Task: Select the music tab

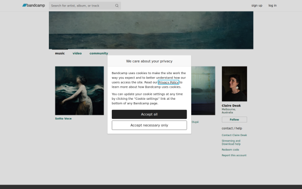Action: point(60,53)
